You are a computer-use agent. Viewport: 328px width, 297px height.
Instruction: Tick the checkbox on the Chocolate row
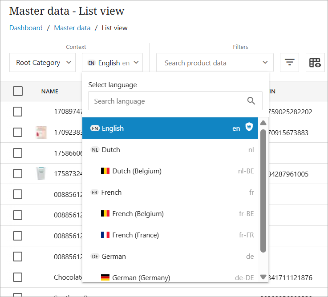point(18,277)
